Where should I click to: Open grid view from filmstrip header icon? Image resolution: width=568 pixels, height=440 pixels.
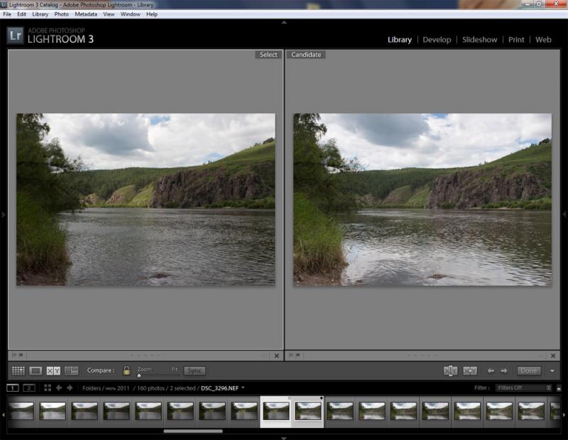[x=48, y=388]
